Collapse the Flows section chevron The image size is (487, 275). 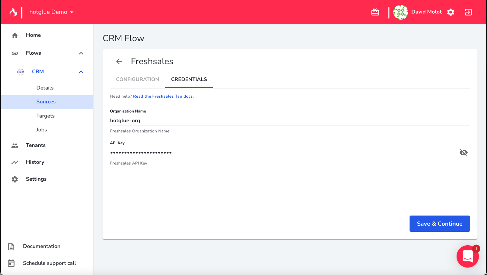pos(81,53)
